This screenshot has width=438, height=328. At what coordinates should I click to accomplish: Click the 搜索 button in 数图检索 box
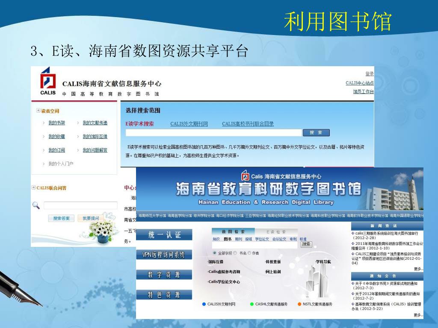coord(306,244)
